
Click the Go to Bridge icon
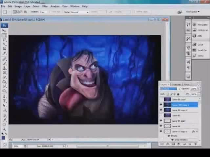point(179,12)
